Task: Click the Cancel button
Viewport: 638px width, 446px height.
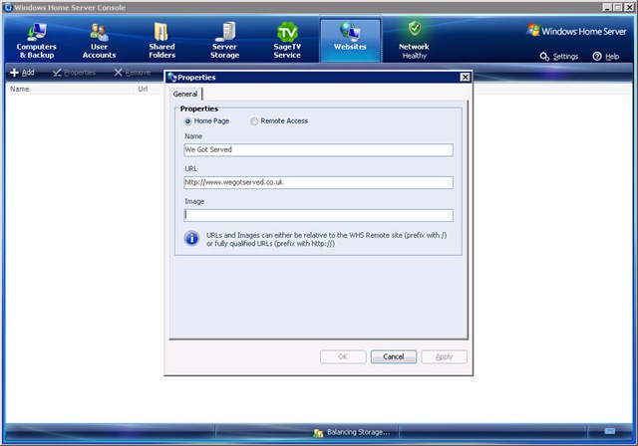Action: [x=394, y=356]
